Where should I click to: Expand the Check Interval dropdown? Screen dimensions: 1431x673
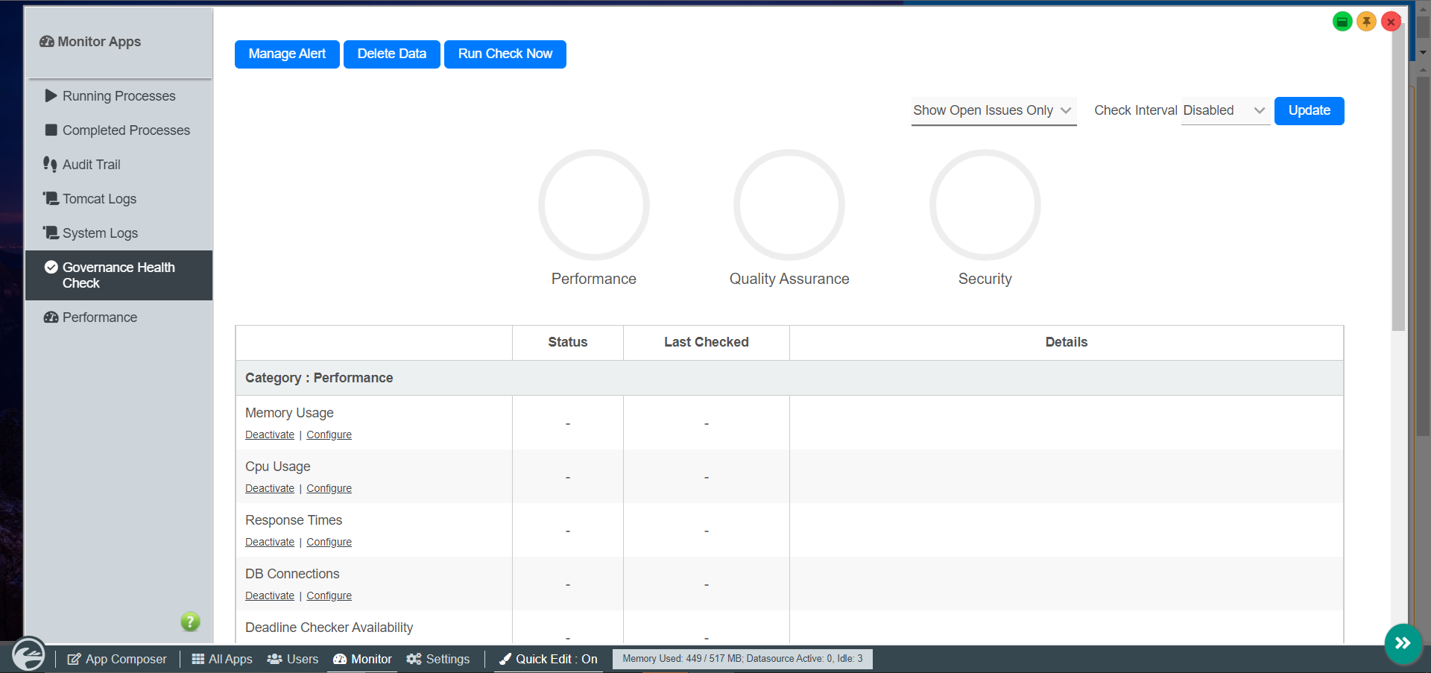[x=1225, y=111]
